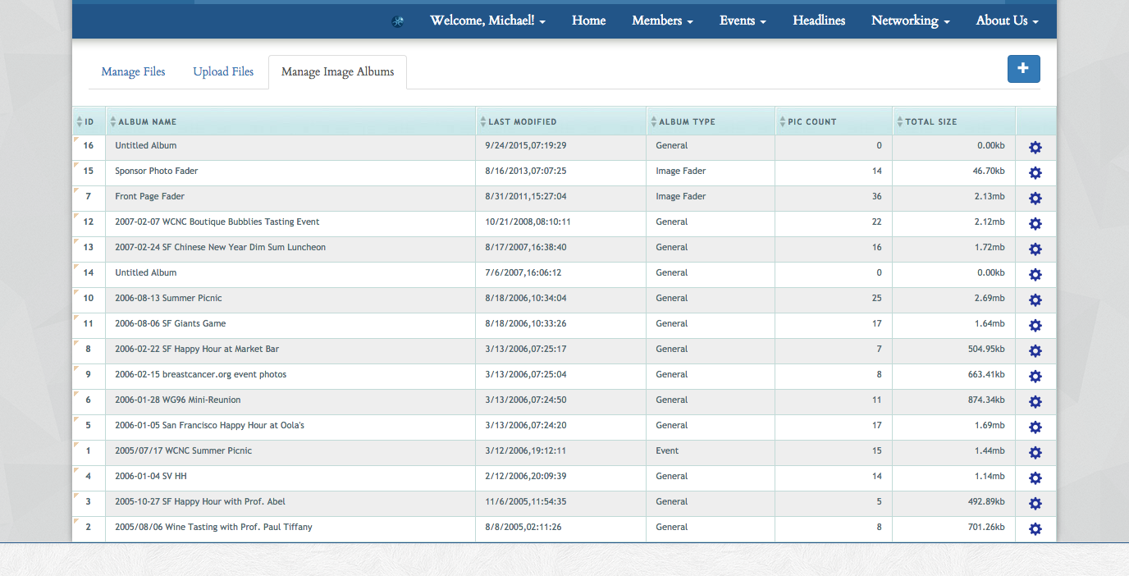The image size is (1129, 576).
Task: Click album name Front Page Fader
Action: pyautogui.click(x=150, y=196)
